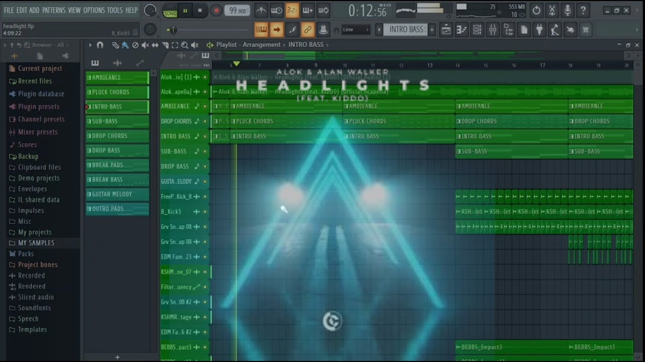Toggle the link-to-controller chain icon
Image resolution: width=645 pixels, height=362 pixels.
[308, 30]
